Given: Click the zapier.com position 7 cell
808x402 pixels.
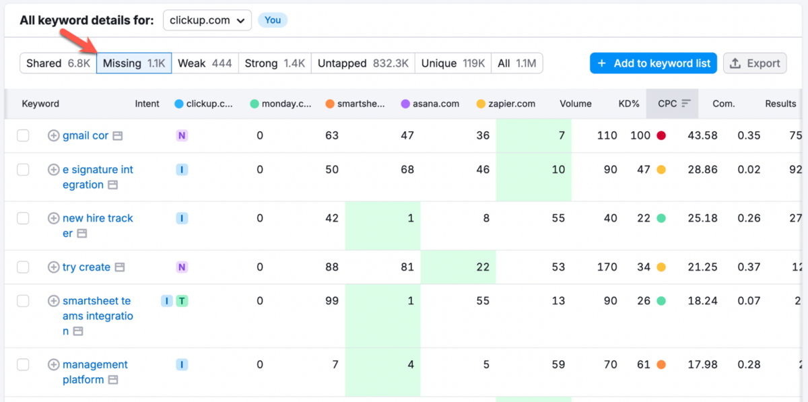Looking at the screenshot, I should tap(534, 136).
